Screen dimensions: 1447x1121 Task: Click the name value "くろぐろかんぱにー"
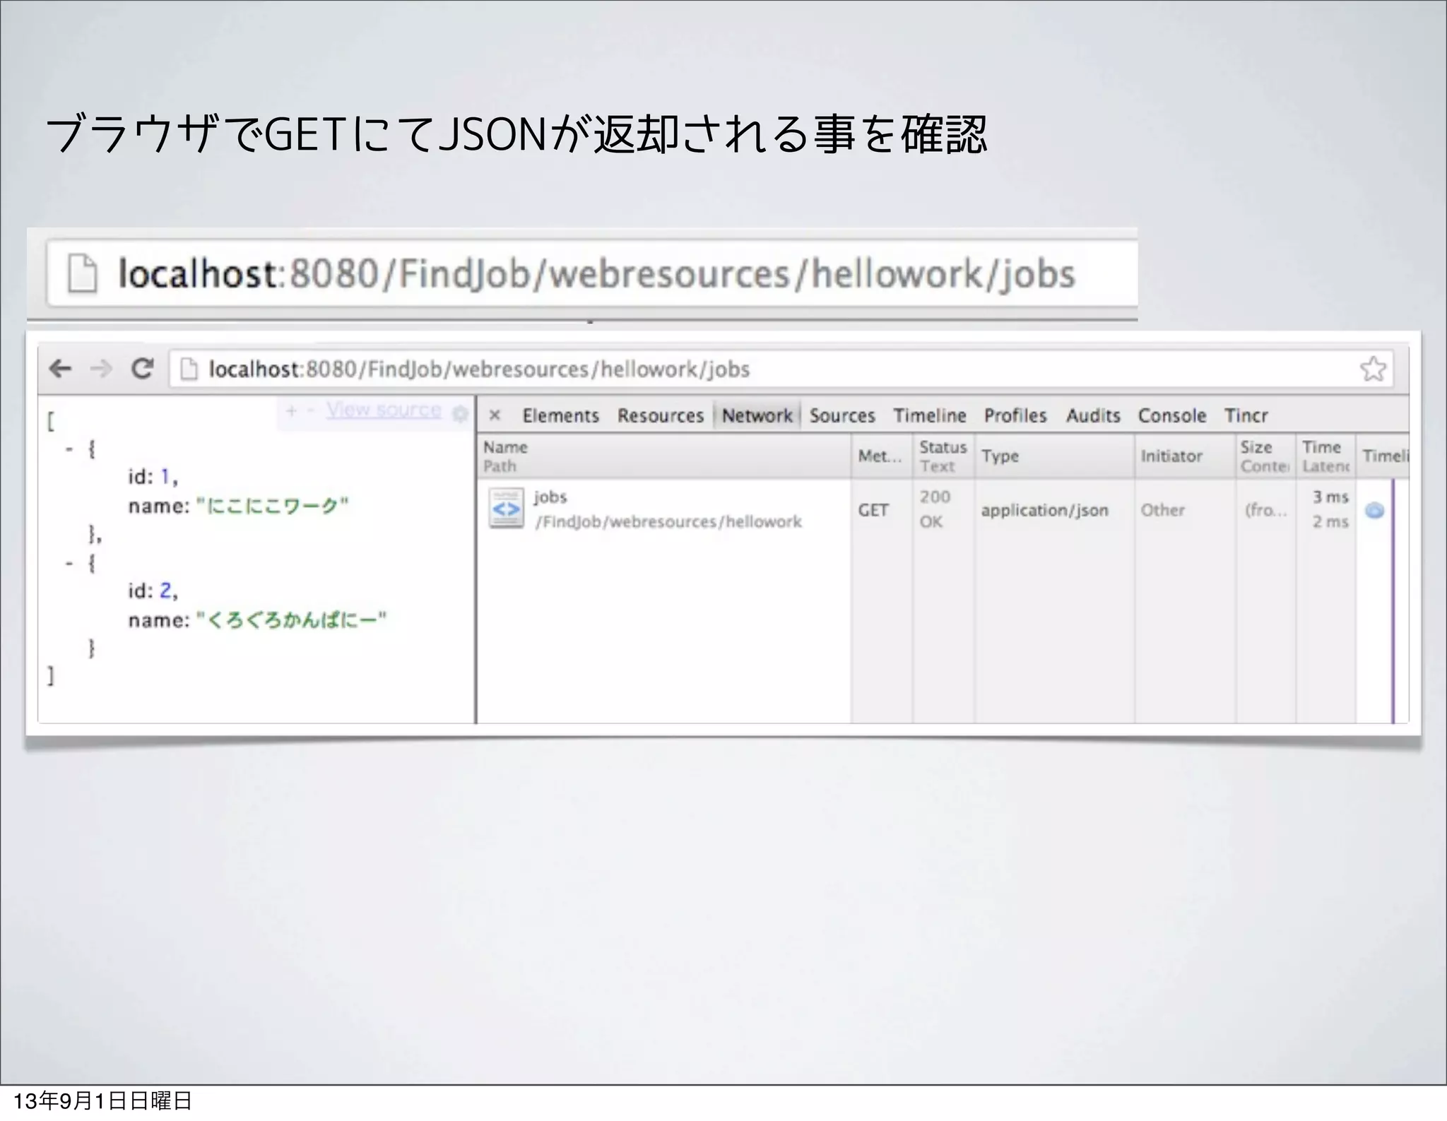pos(291,620)
